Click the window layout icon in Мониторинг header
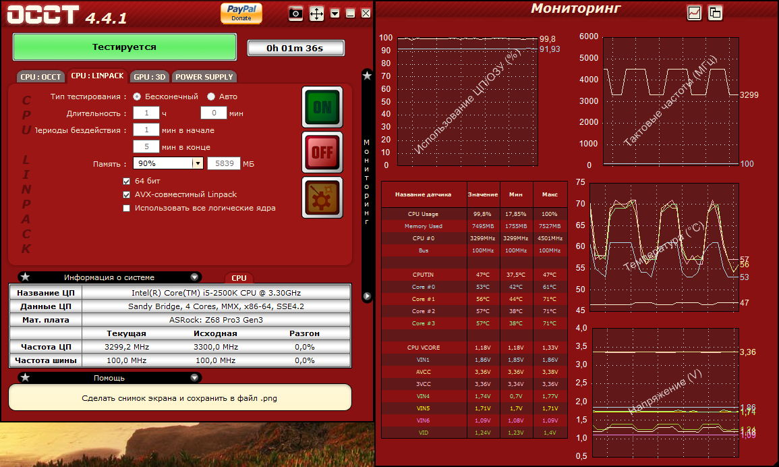Screen dimensions: 779x467 pyautogui.click(x=715, y=13)
